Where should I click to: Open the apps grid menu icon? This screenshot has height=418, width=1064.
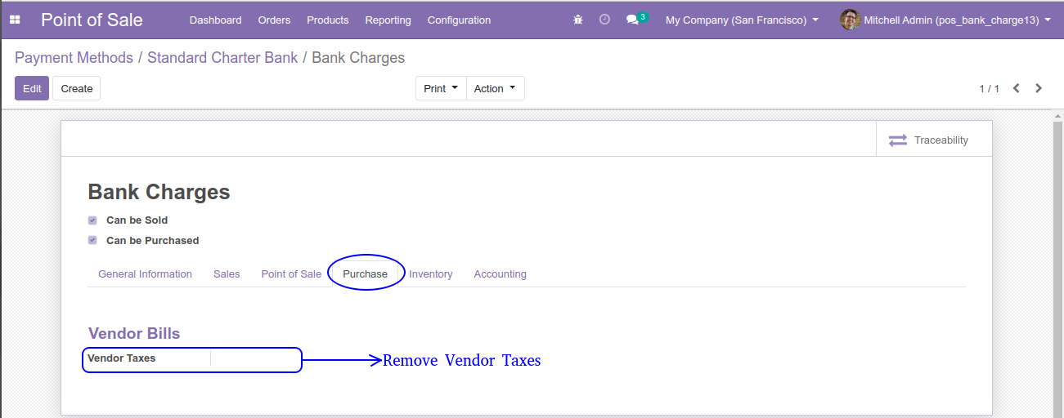pos(15,20)
